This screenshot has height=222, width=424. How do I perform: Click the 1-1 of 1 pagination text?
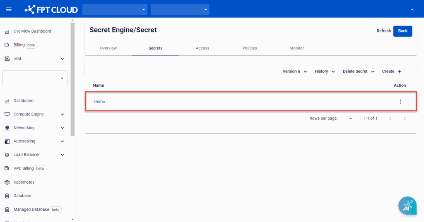click(370, 118)
